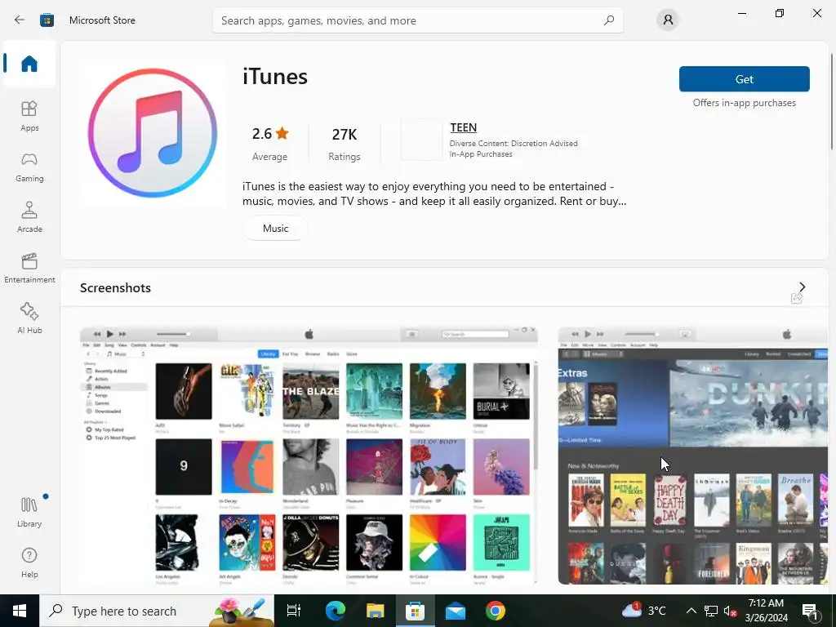Click the iTunes description text
The width and height of the screenshot is (836, 627).
coord(434,193)
